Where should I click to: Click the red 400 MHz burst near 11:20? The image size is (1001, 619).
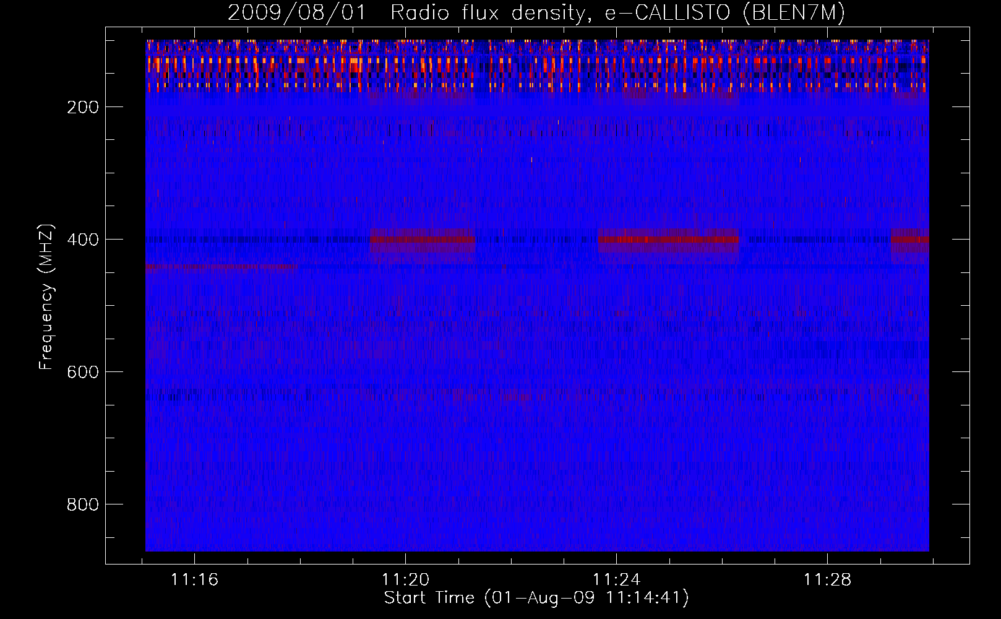pos(423,240)
